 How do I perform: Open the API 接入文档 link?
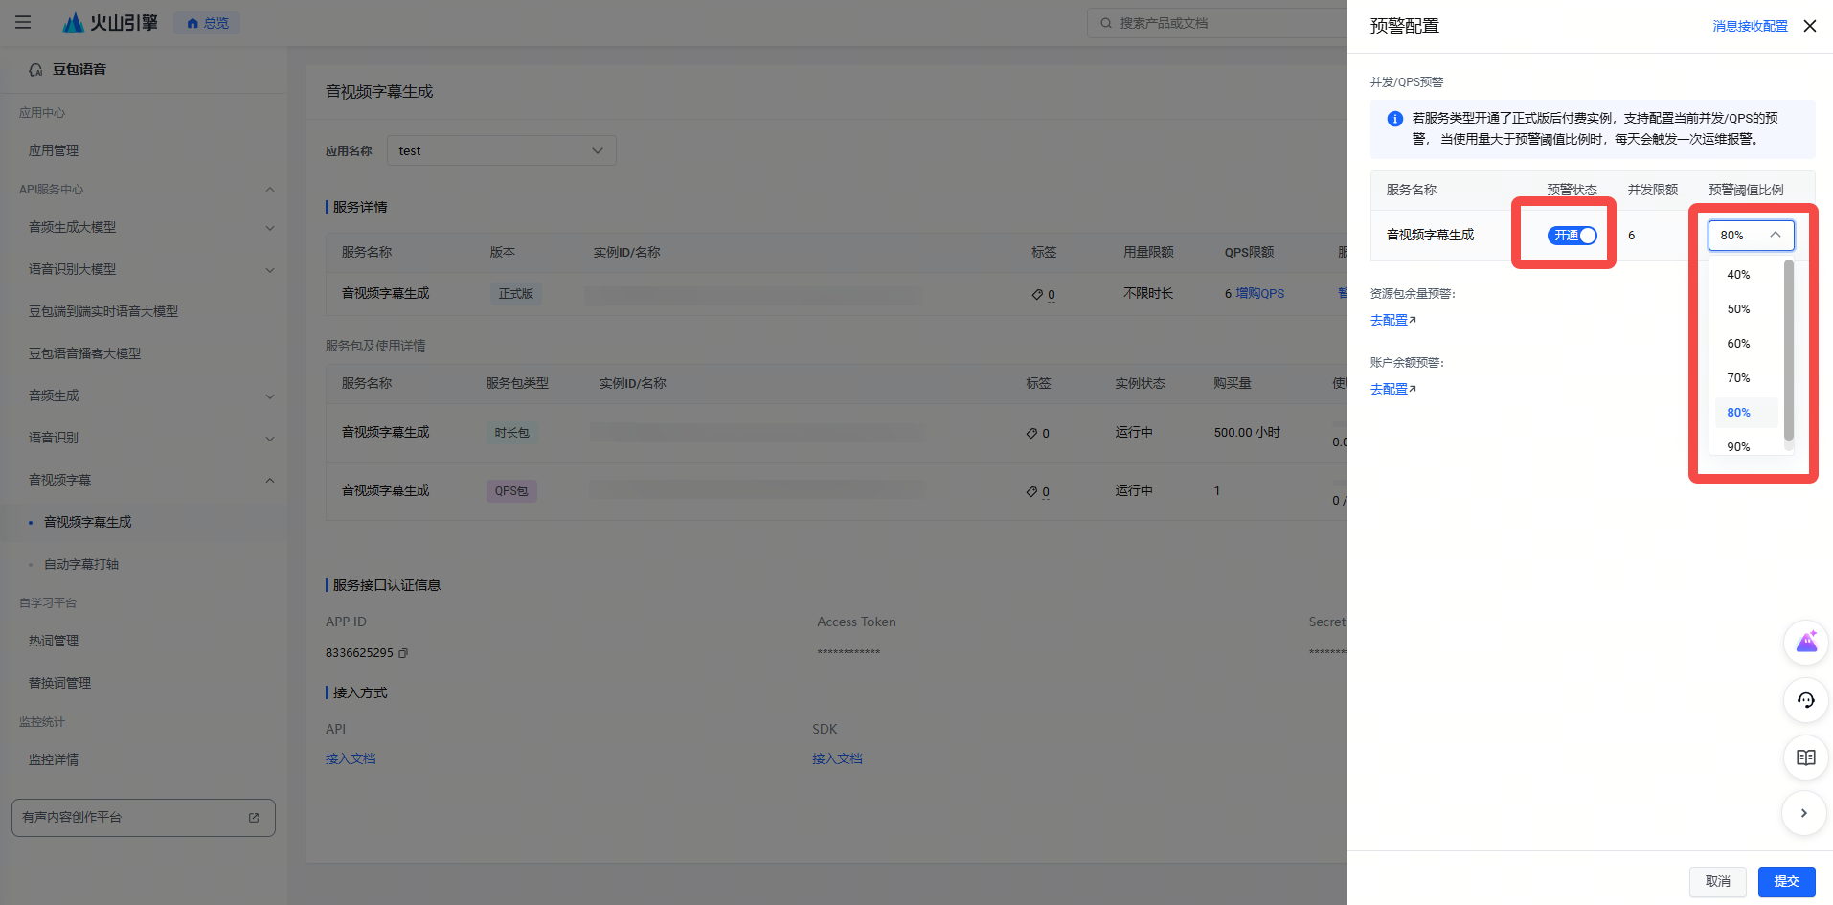tap(351, 758)
